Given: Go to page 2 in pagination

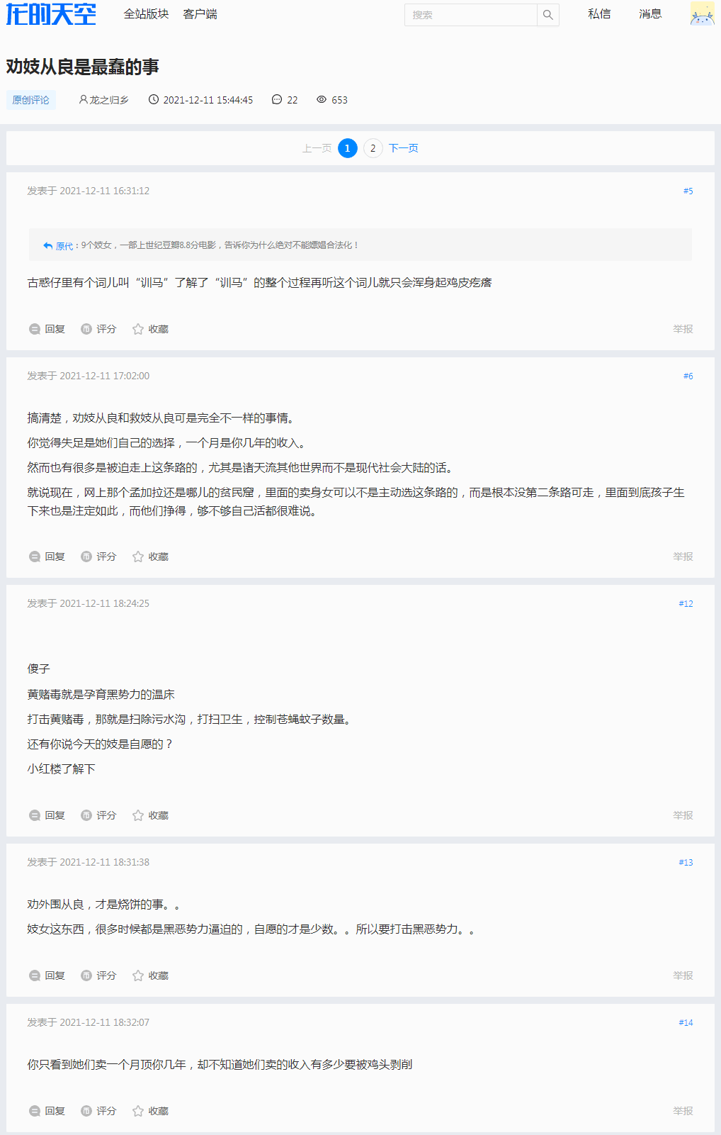Looking at the screenshot, I should tap(373, 148).
